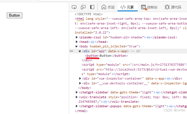Click ellipsis badge in chatgpt-sidebar-popups row
The height and width of the screenshot is (114, 187).
tap(171, 106)
